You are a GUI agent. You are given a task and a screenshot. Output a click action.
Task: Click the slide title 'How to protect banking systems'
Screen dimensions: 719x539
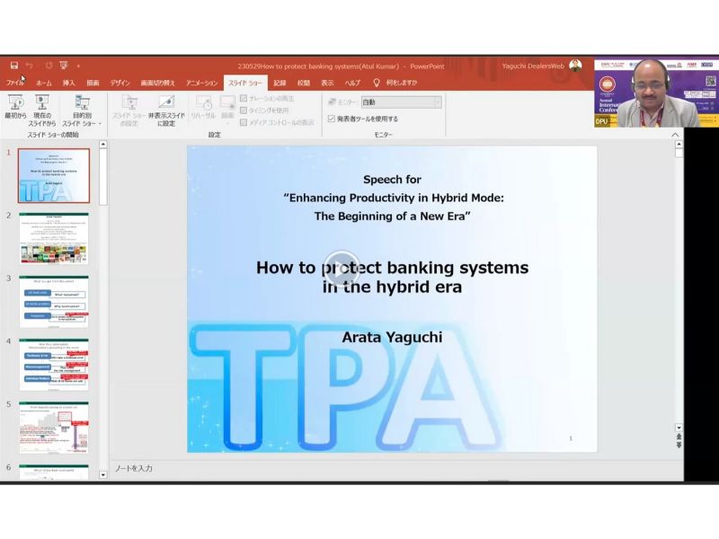click(x=392, y=268)
